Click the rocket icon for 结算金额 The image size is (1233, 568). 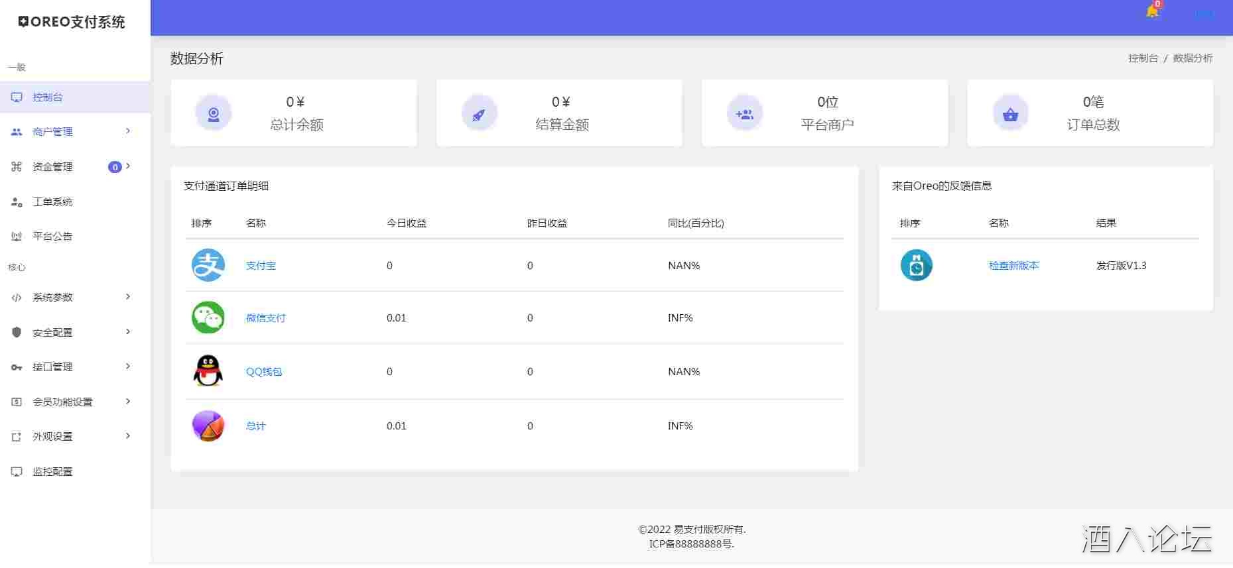coord(479,114)
